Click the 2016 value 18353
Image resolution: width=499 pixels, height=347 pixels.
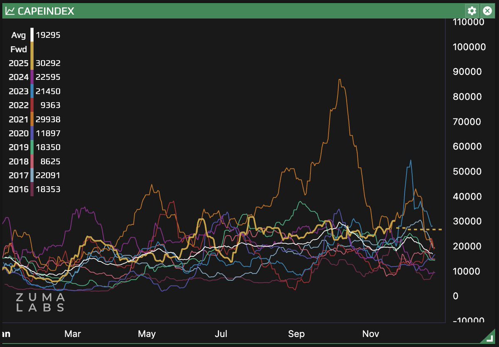click(48, 189)
